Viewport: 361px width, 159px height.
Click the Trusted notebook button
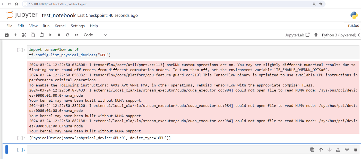coord(352,25)
